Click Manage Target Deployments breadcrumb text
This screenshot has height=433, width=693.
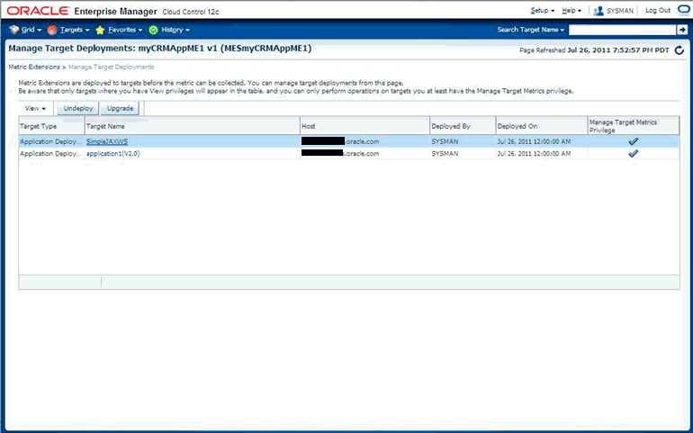tap(111, 67)
